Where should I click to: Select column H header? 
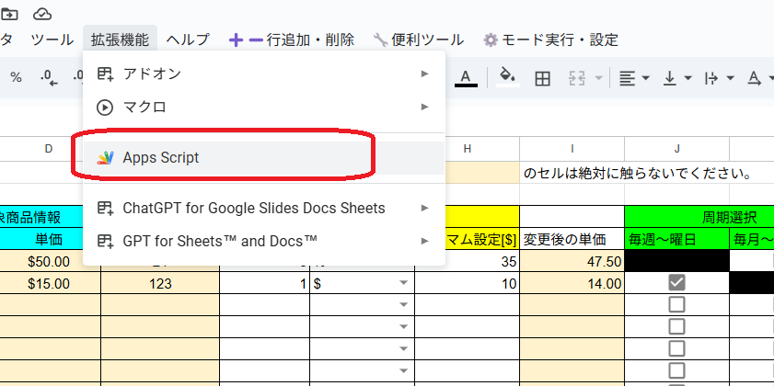pyautogui.click(x=468, y=149)
